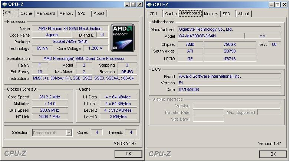290x162 pixels.
Task: Click the empty Transfer Rate field
Action: [x=208, y=112]
